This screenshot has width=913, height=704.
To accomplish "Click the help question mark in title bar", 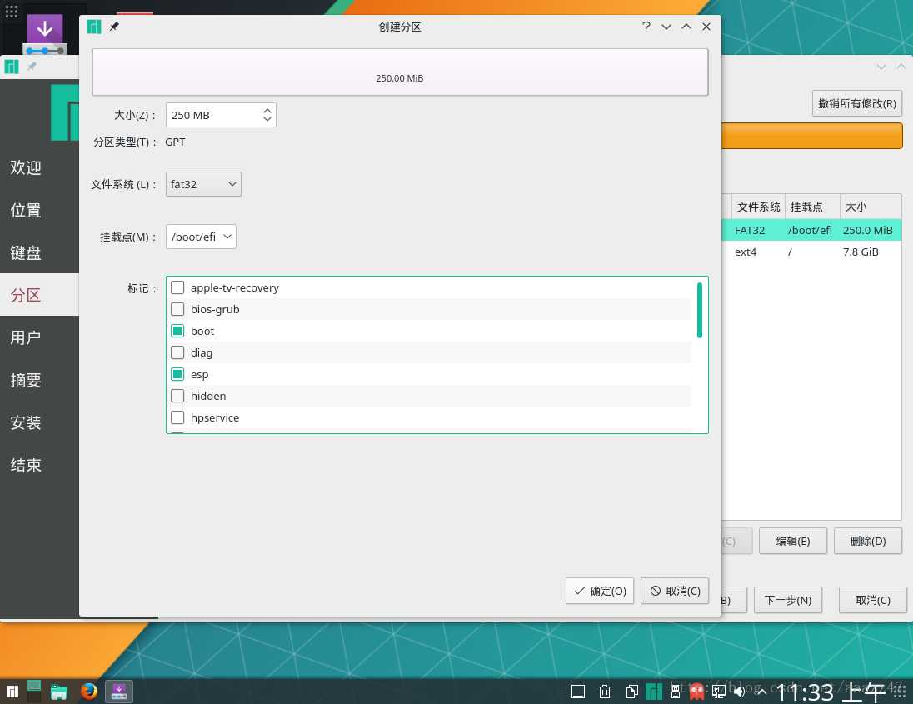I will click(x=646, y=27).
